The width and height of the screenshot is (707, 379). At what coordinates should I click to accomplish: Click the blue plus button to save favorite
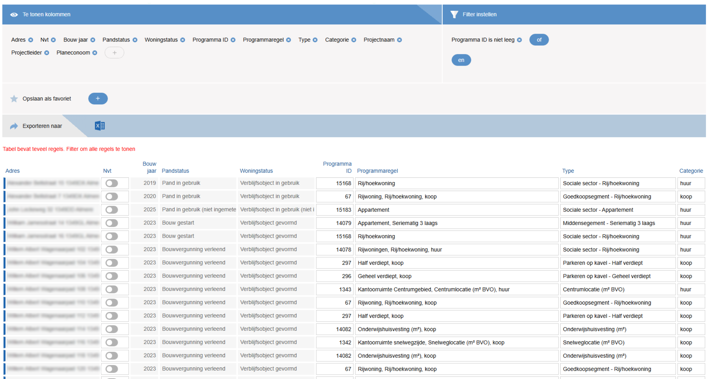pyautogui.click(x=98, y=99)
